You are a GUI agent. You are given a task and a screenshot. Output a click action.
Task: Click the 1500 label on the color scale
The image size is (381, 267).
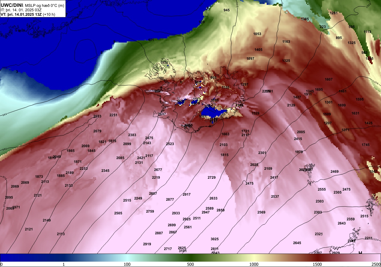click(317, 264)
